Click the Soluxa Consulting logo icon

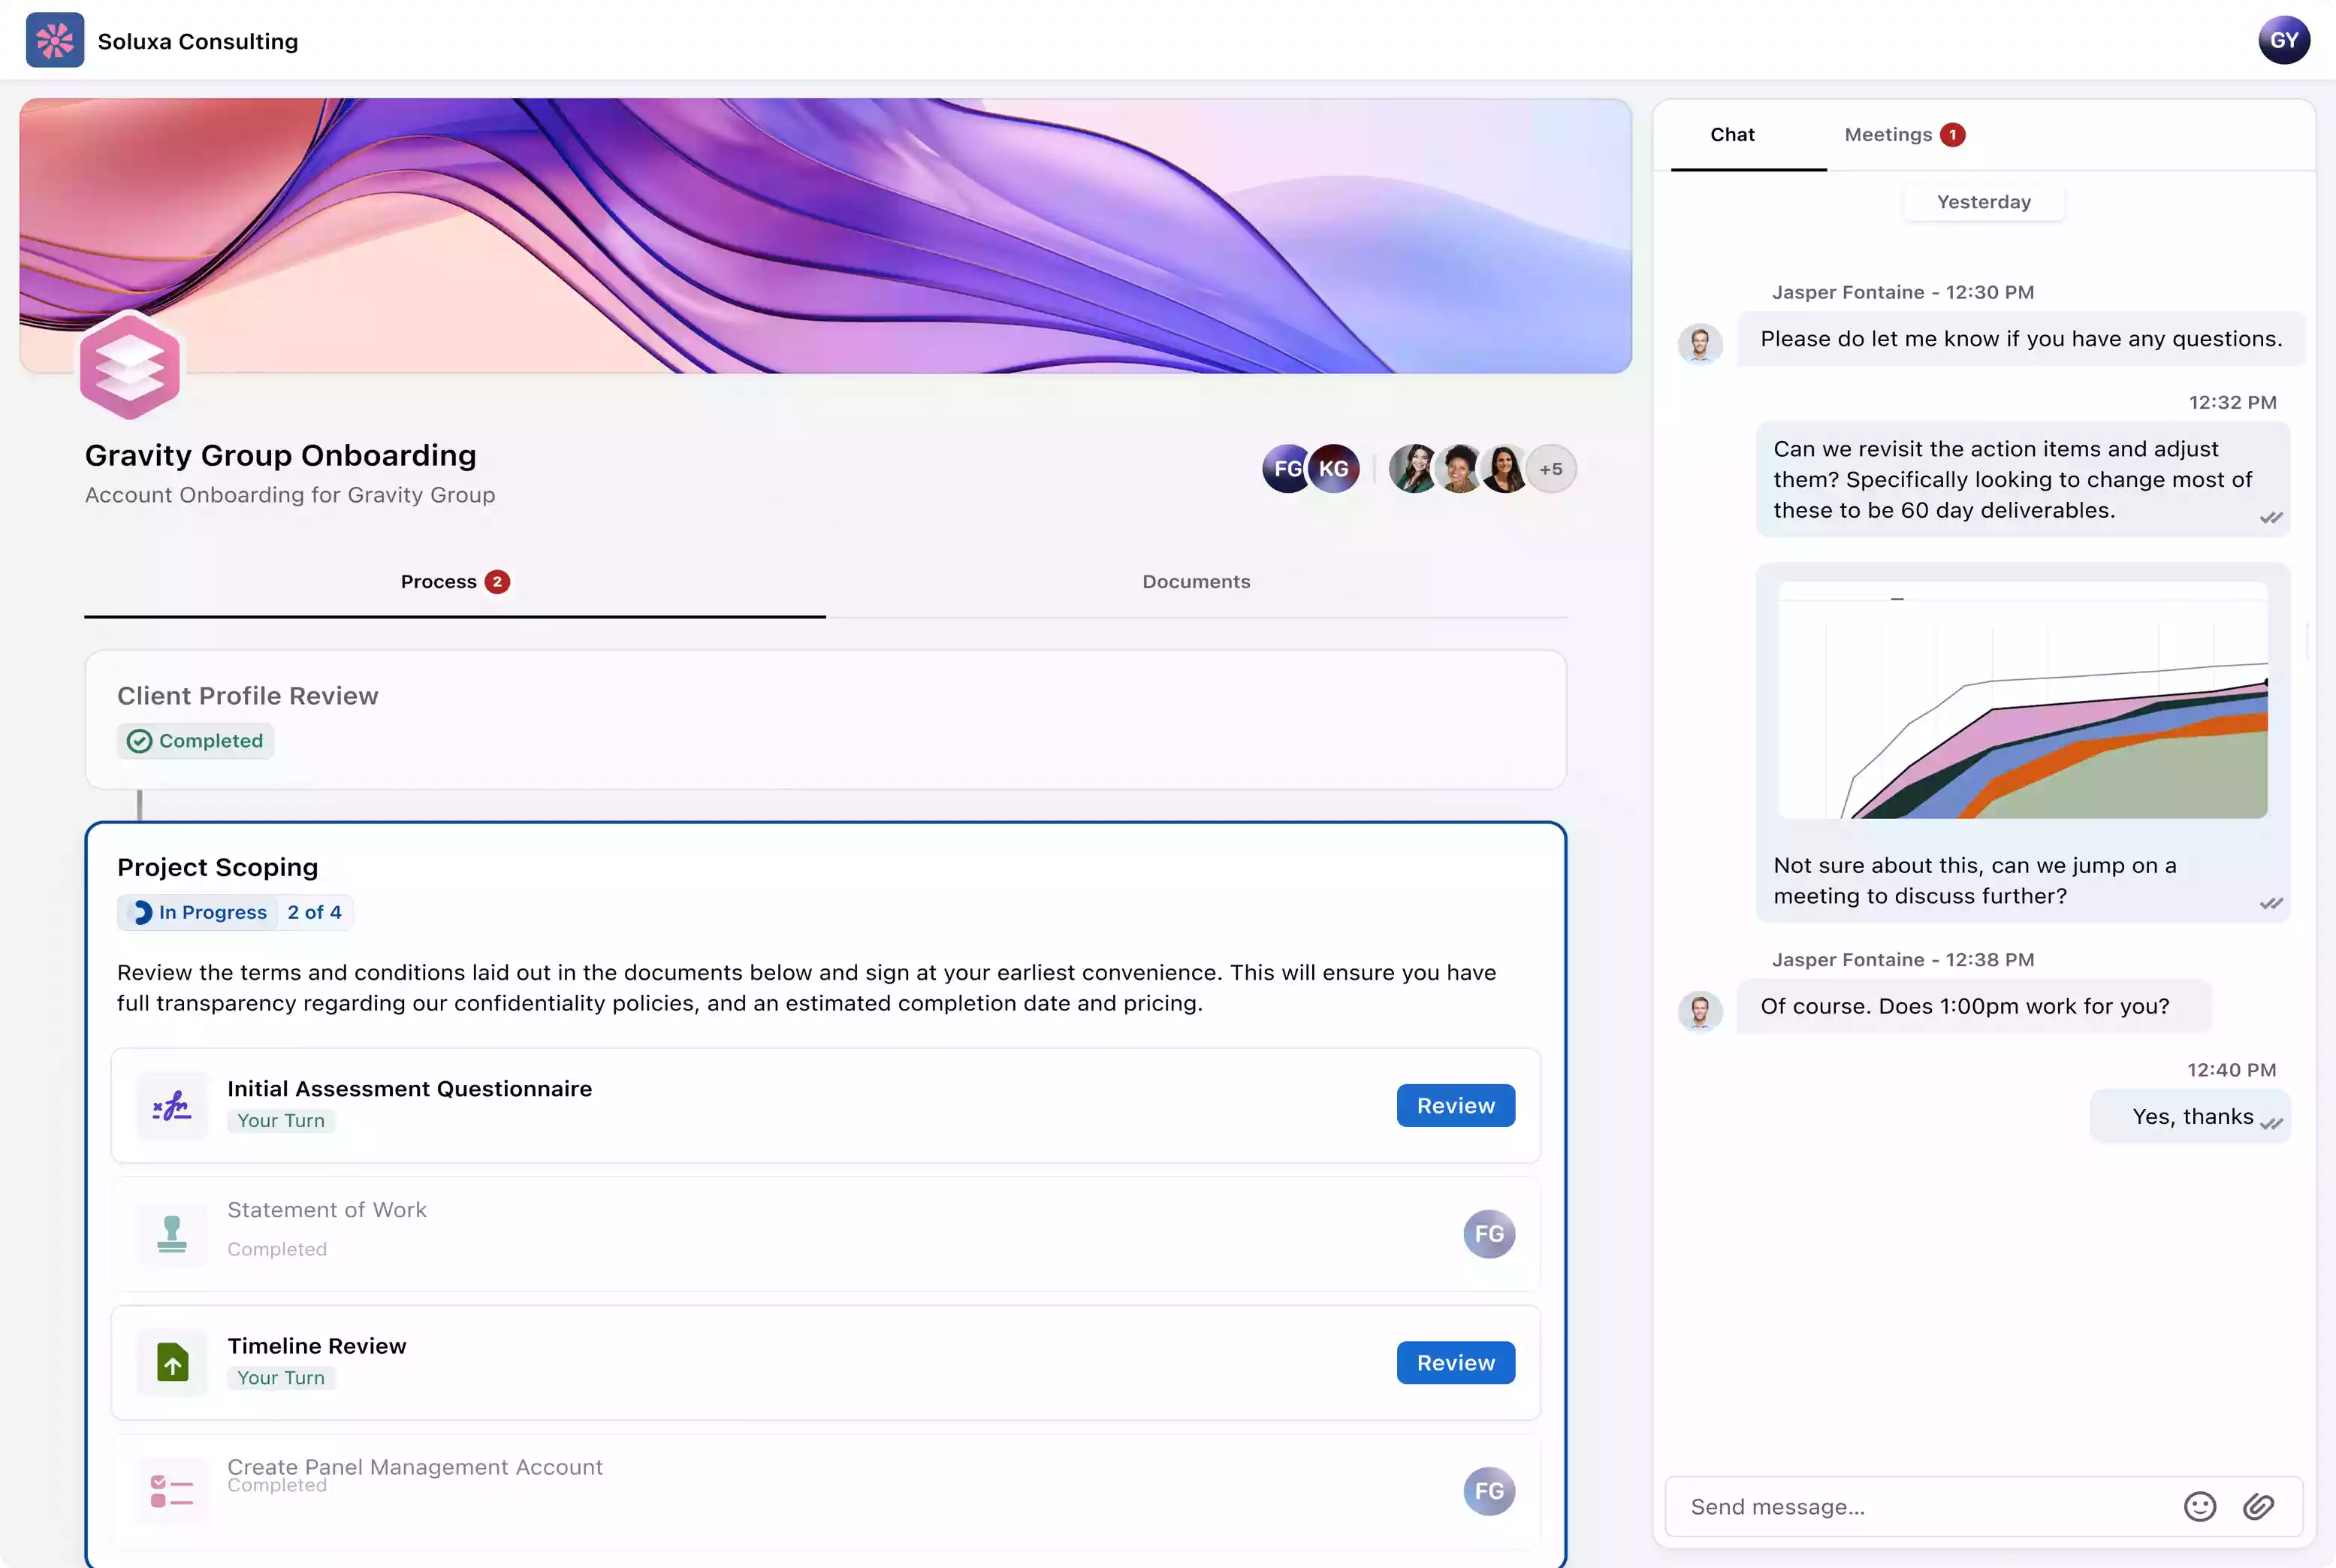click(55, 41)
